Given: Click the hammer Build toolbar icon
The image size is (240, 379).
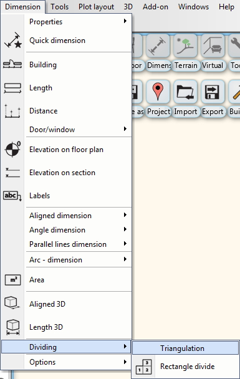Looking at the screenshot, I should [x=234, y=92].
